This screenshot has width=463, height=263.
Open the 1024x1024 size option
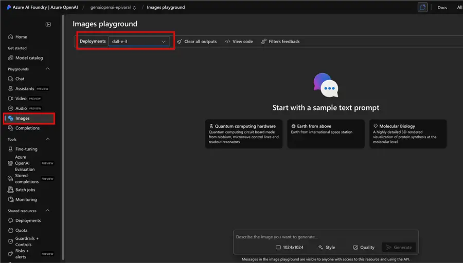(290, 248)
